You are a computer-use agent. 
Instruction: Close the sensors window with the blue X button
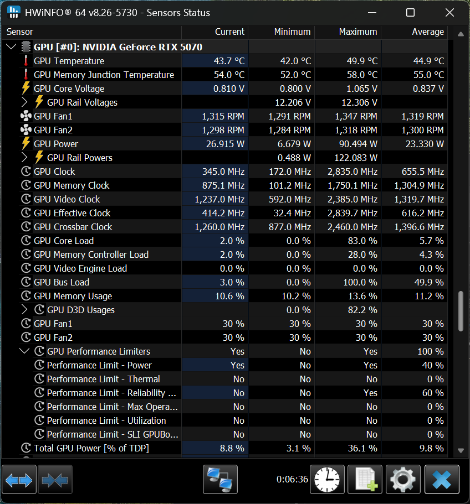tap(442, 479)
